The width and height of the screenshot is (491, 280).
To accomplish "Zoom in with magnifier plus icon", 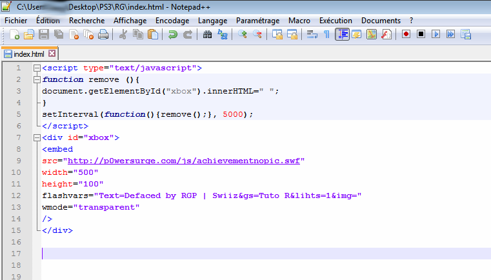I will pyautogui.click(x=243, y=34).
